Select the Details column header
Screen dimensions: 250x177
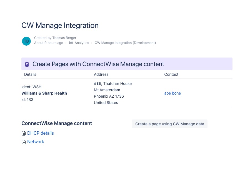point(30,74)
